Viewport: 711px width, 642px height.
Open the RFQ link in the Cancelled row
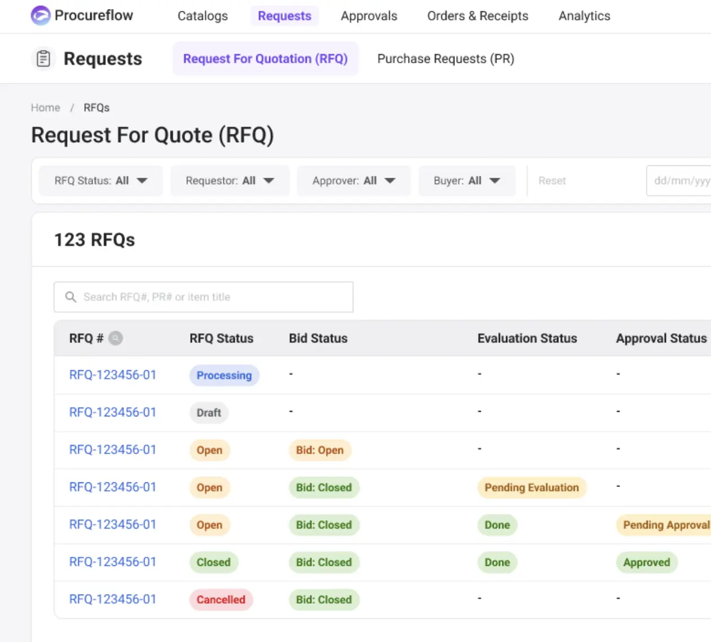pyautogui.click(x=112, y=599)
